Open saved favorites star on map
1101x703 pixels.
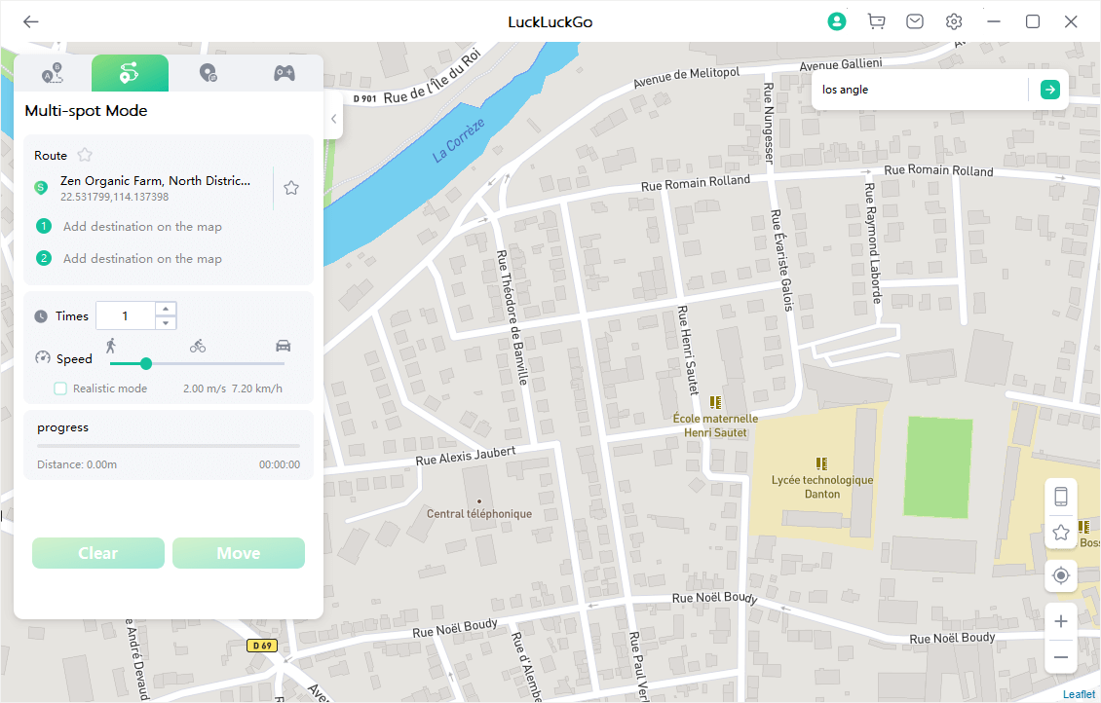tap(1061, 534)
